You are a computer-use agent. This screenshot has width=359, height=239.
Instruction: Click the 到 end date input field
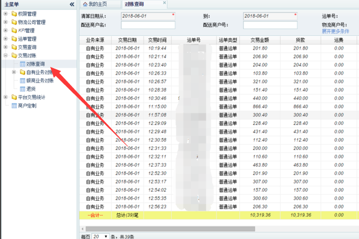click(270, 16)
